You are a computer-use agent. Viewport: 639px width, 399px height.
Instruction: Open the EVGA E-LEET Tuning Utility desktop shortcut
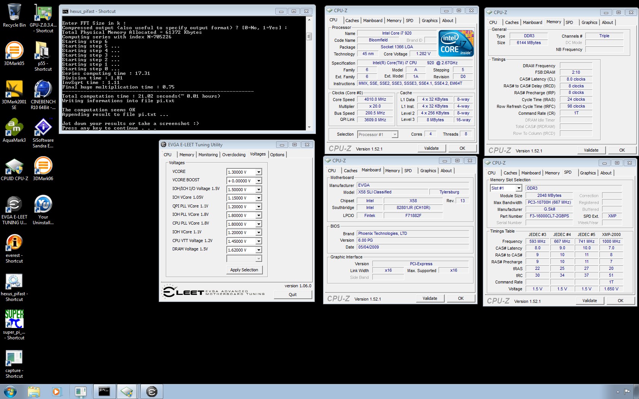point(14,210)
